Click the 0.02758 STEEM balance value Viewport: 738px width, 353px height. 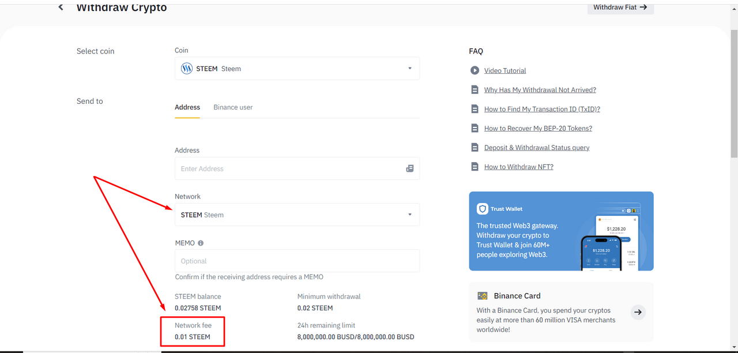pos(198,308)
